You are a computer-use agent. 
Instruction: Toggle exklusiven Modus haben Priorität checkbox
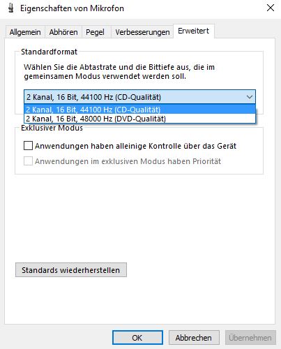tap(28, 161)
